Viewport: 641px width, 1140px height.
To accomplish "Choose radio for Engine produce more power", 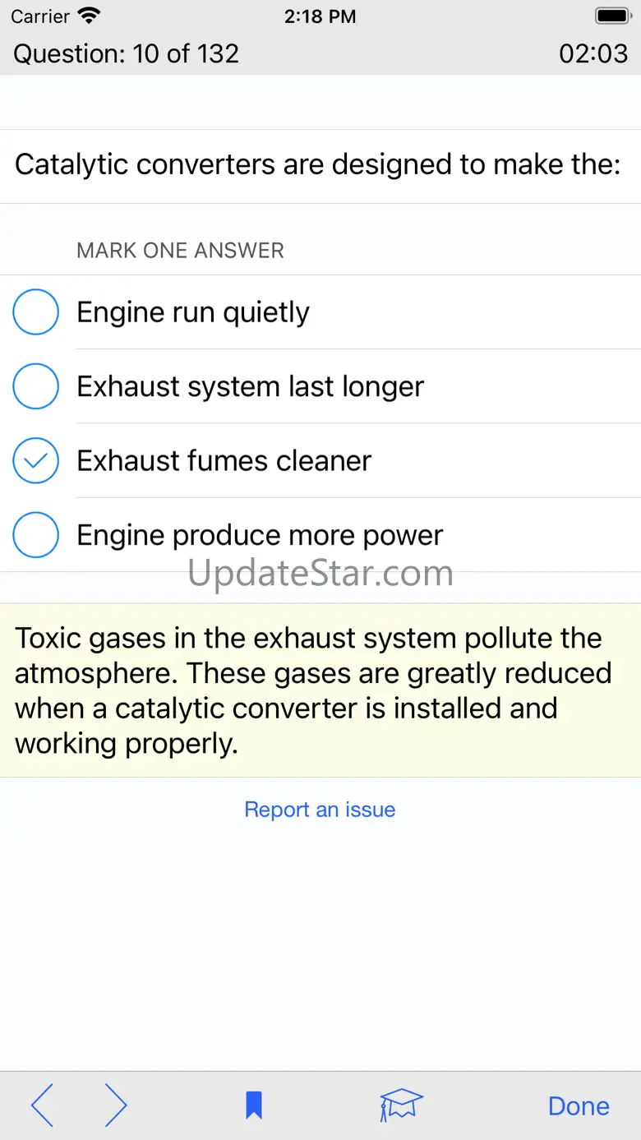I will 36,534.
